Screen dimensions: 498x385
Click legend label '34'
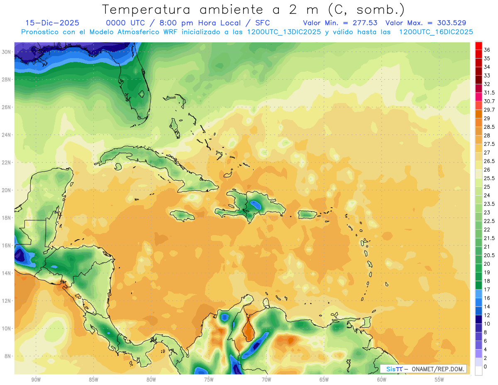tap(487, 66)
